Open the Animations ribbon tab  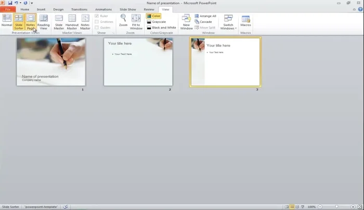[x=103, y=9]
